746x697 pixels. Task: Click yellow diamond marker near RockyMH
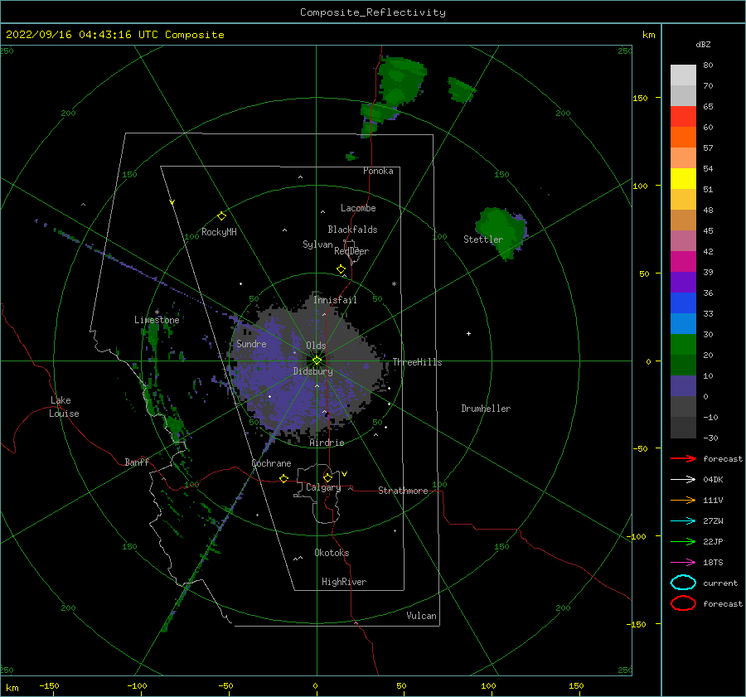pos(221,216)
